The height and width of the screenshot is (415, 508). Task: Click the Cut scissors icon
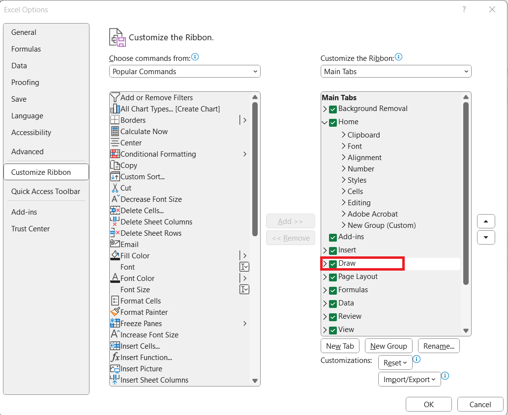tap(115, 188)
